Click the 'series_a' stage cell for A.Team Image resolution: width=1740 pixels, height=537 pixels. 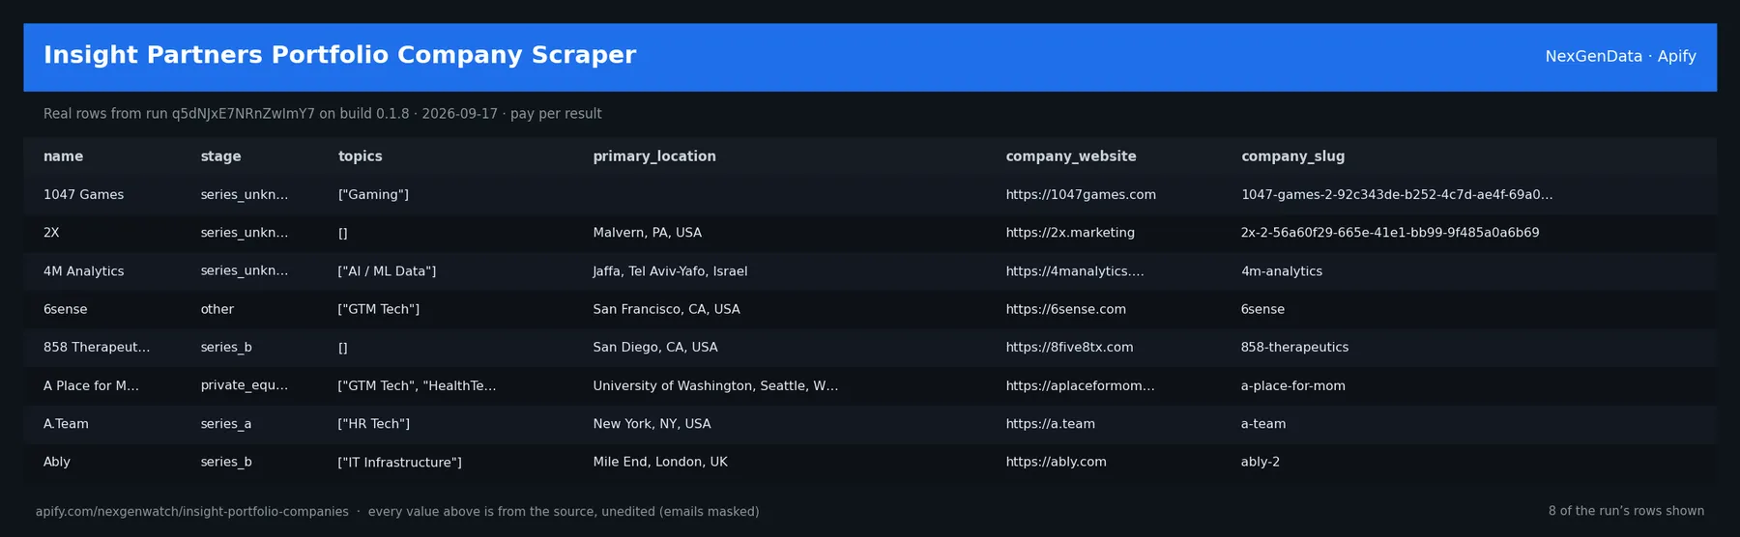click(x=226, y=424)
